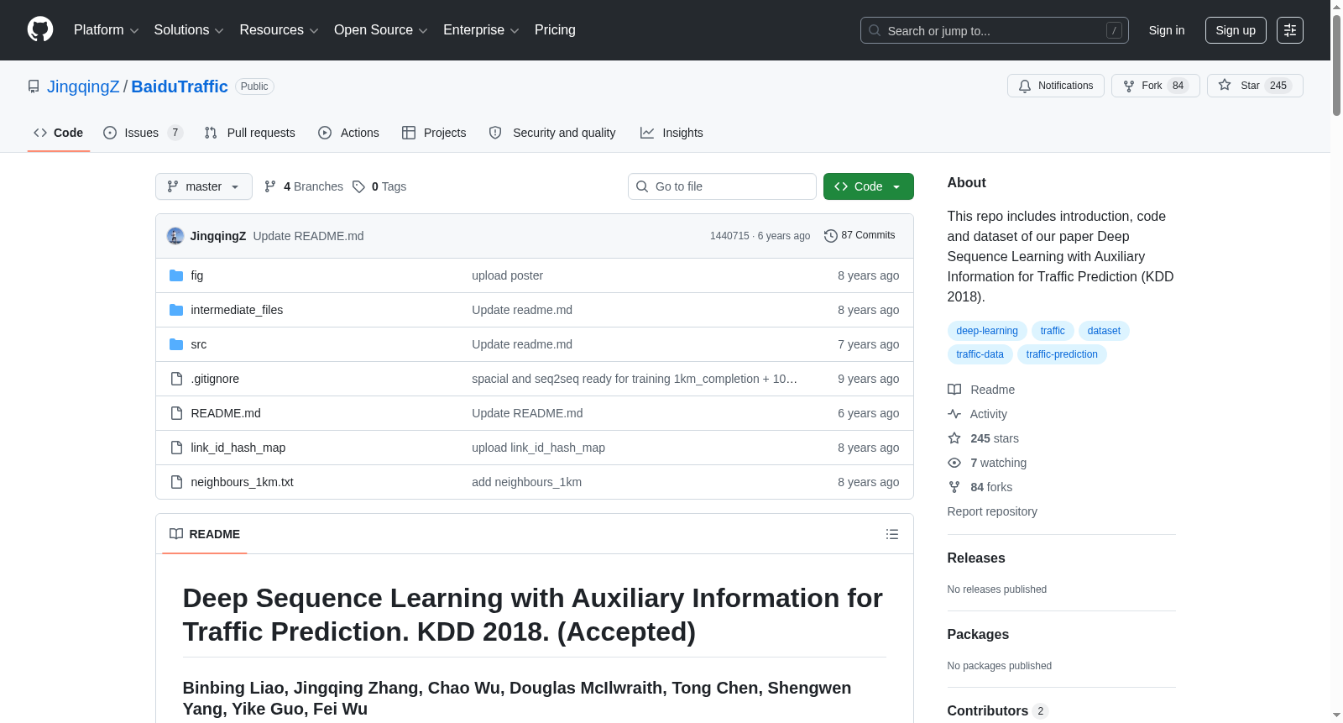Open commit 1440715 link
This screenshot has height=723, width=1343.
[729, 236]
